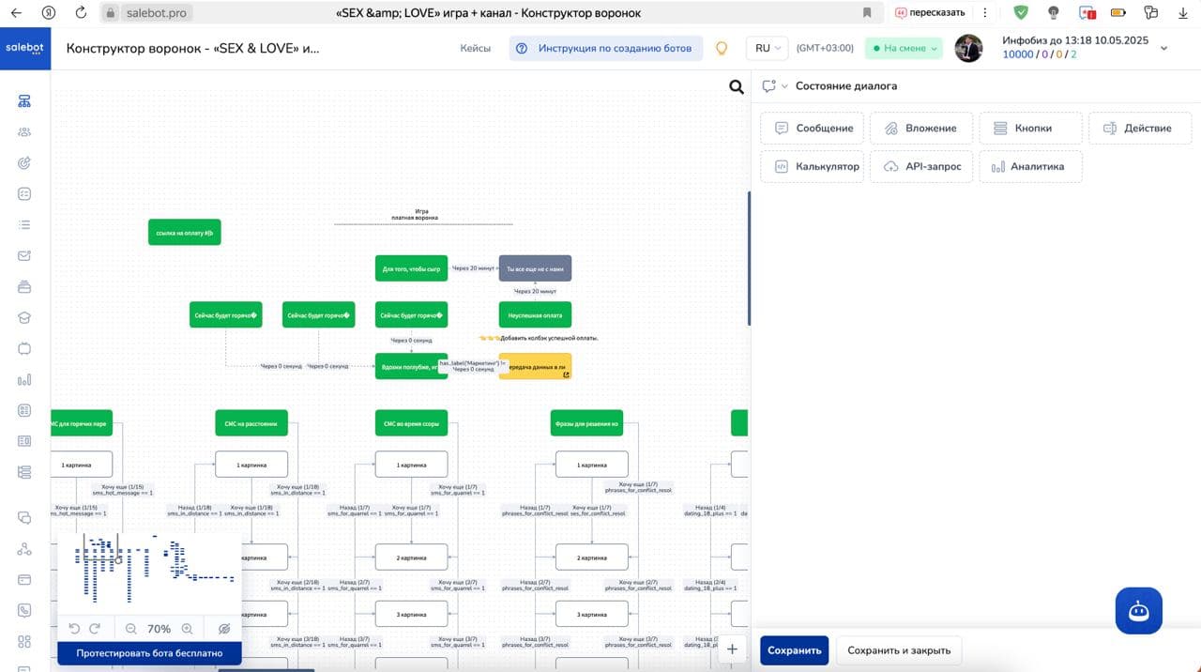Expand the account menu chevron

coord(1164,48)
